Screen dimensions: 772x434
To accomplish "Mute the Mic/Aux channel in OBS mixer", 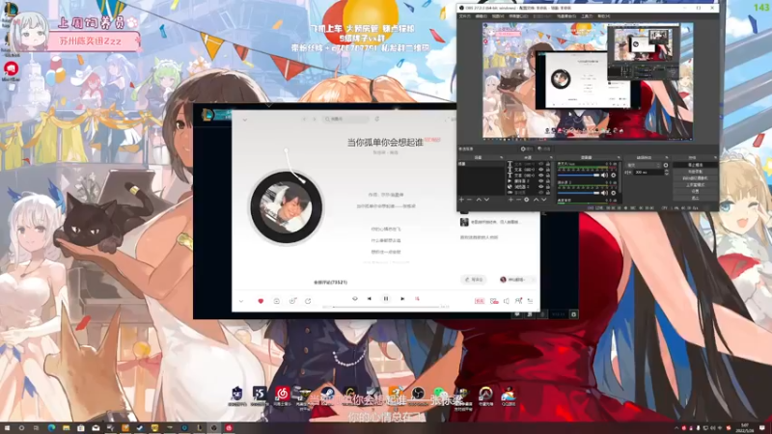I will 604,175.
